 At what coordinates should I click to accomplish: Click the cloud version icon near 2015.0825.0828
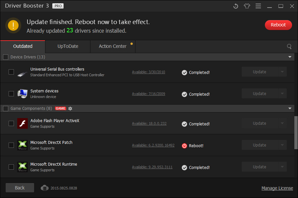[x=45, y=188]
